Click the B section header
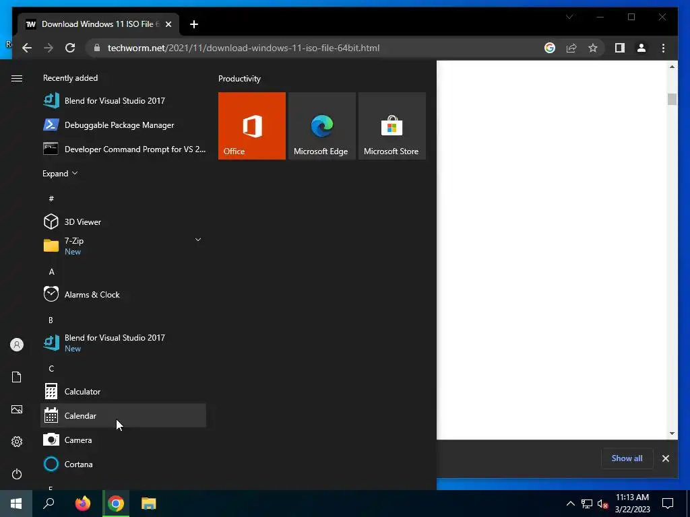690x517 pixels. [51, 320]
